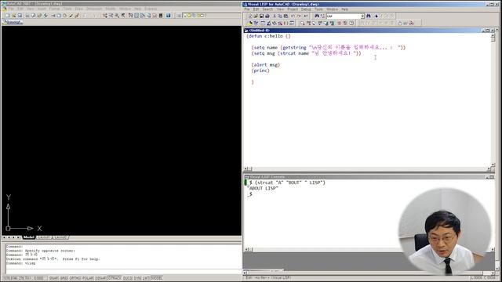Click New drawing icon in AutoCAD toolbar
This screenshot has width=502, height=282.
[x=8, y=16]
